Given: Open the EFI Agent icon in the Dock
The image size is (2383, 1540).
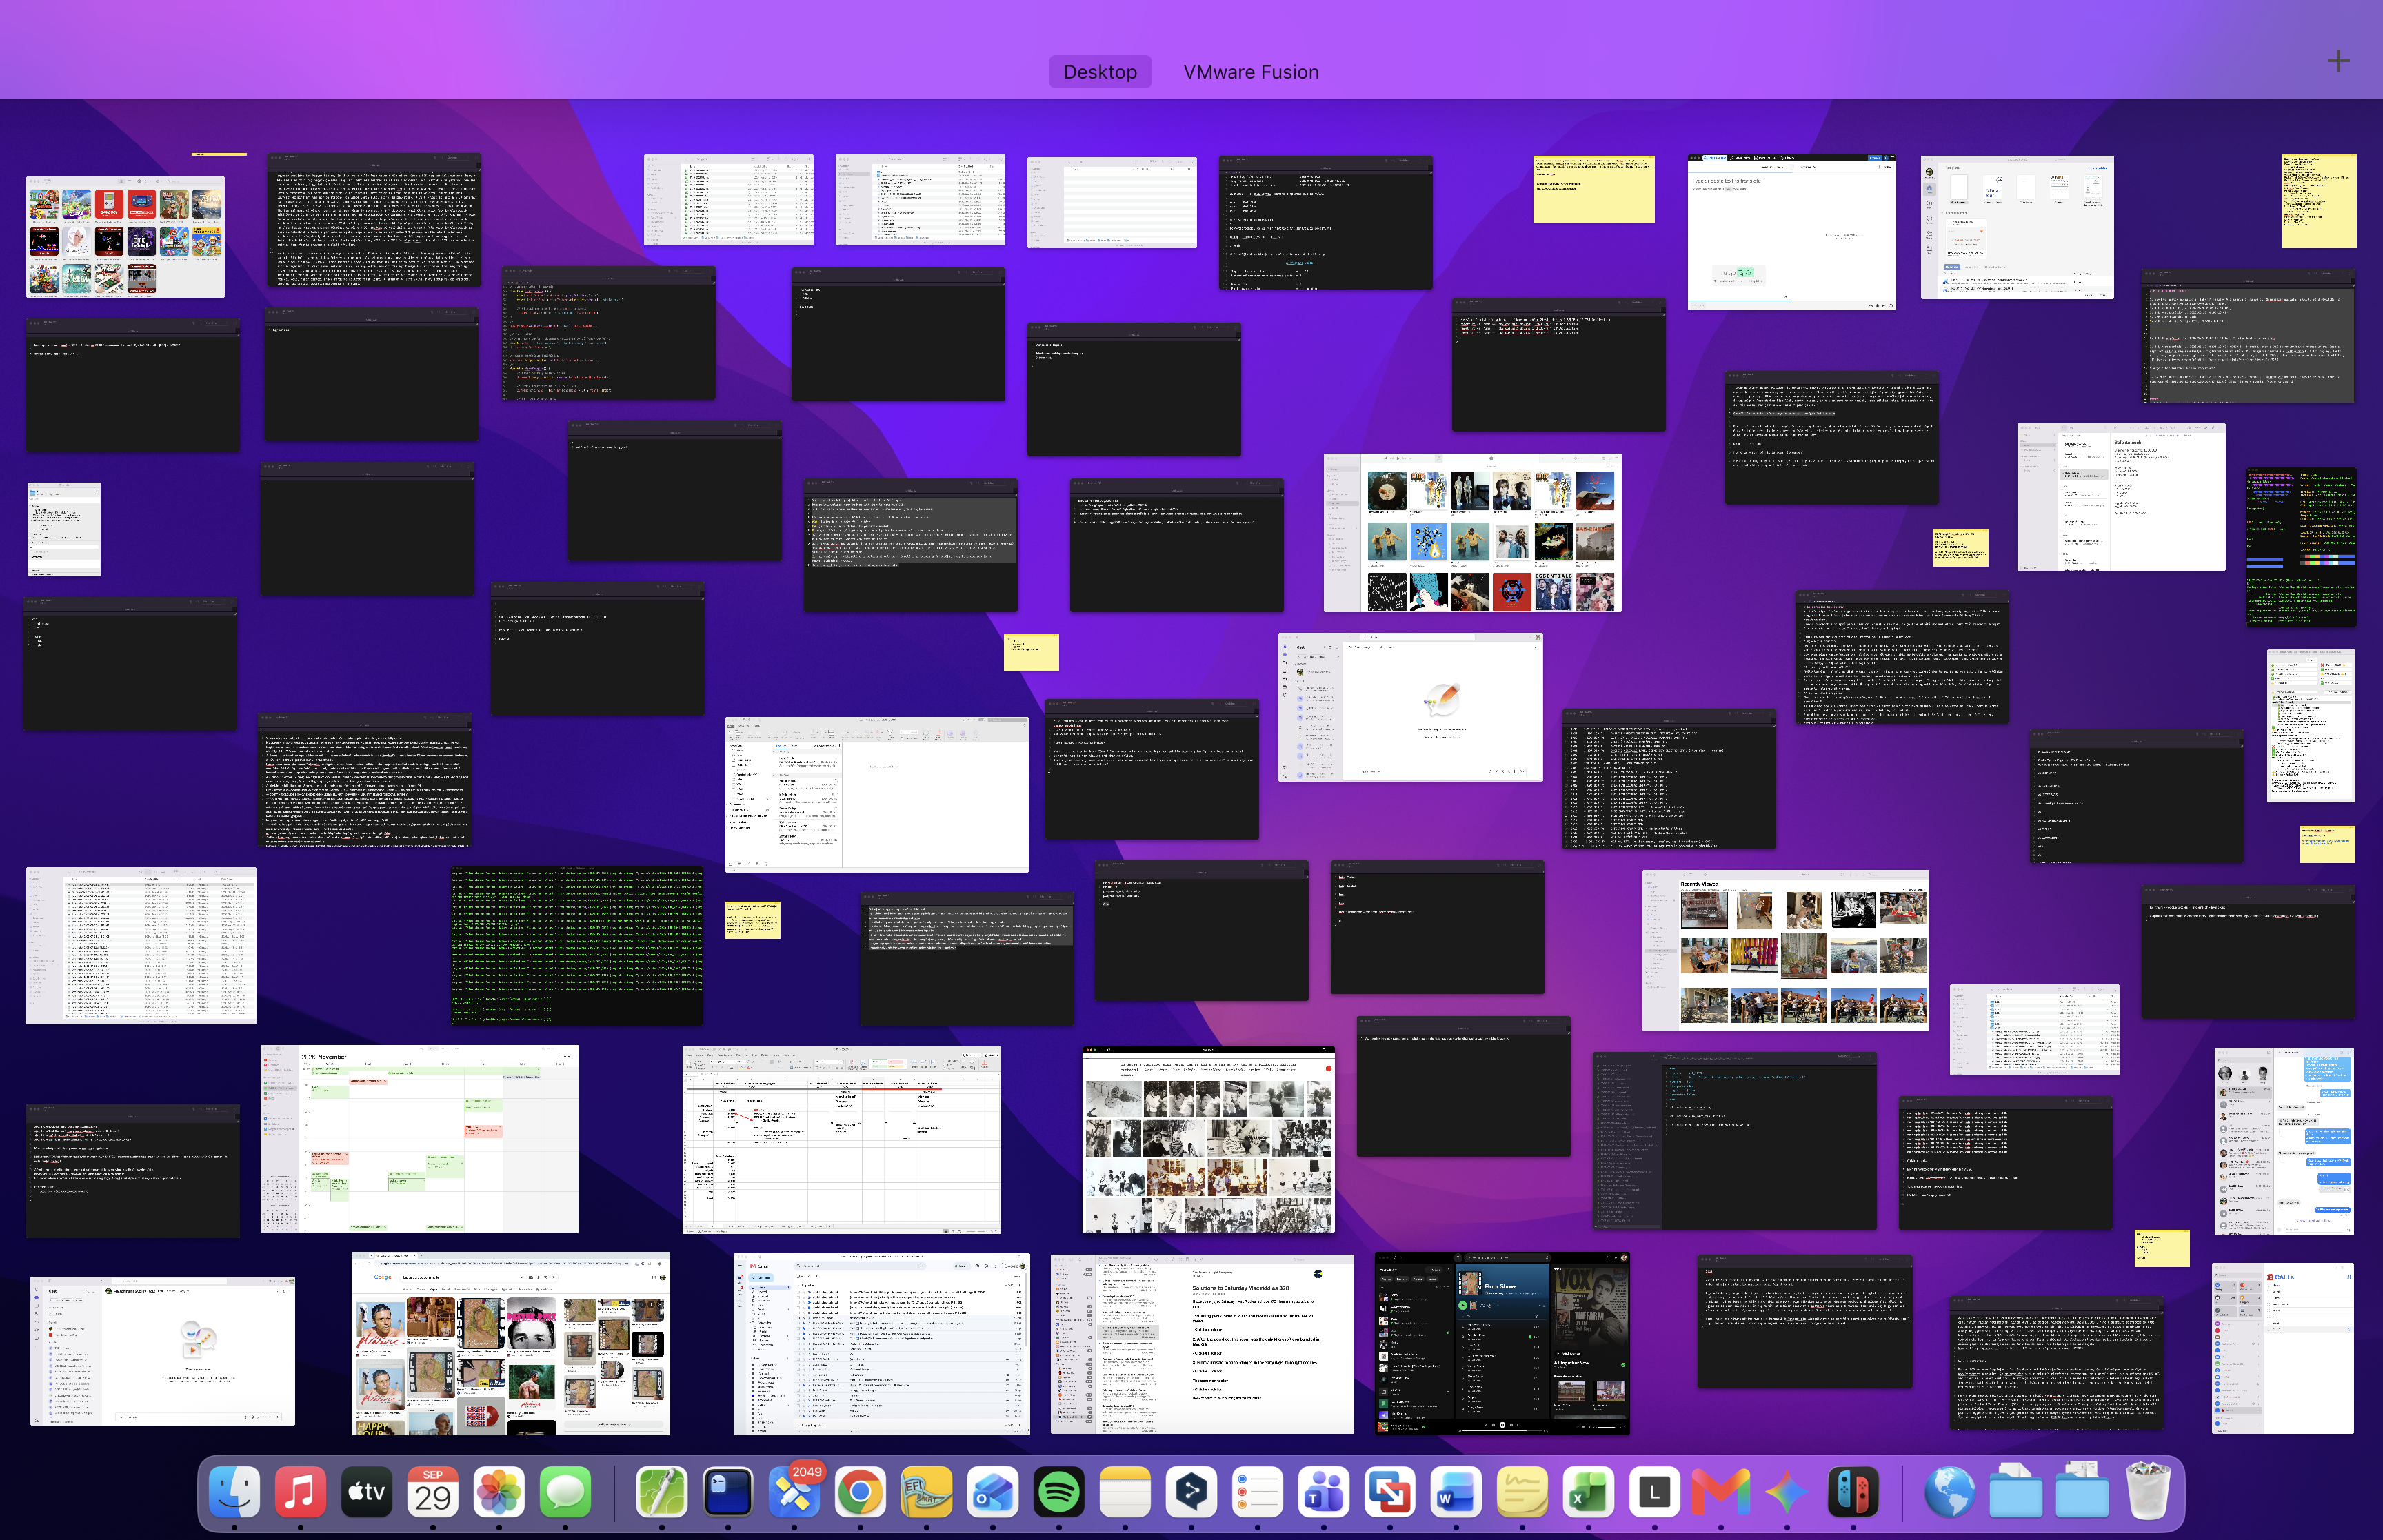Looking at the screenshot, I should [926, 1493].
